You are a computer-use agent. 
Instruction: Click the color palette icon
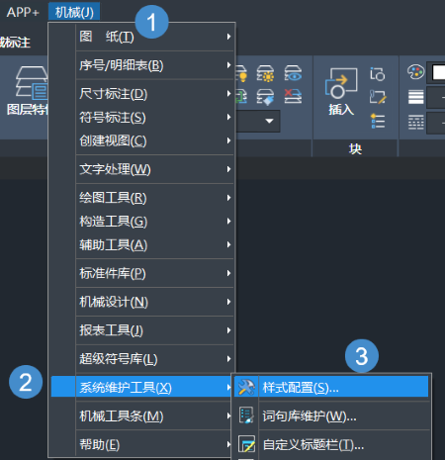point(415,72)
